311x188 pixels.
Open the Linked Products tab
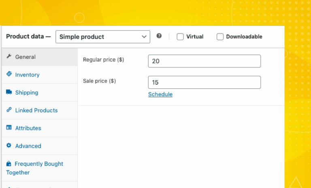[x=36, y=110]
